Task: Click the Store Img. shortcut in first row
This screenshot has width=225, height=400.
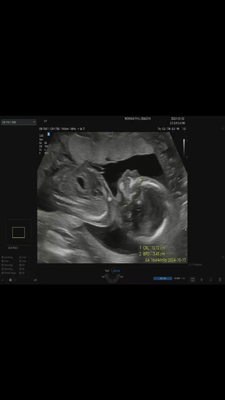Action: coord(7,257)
